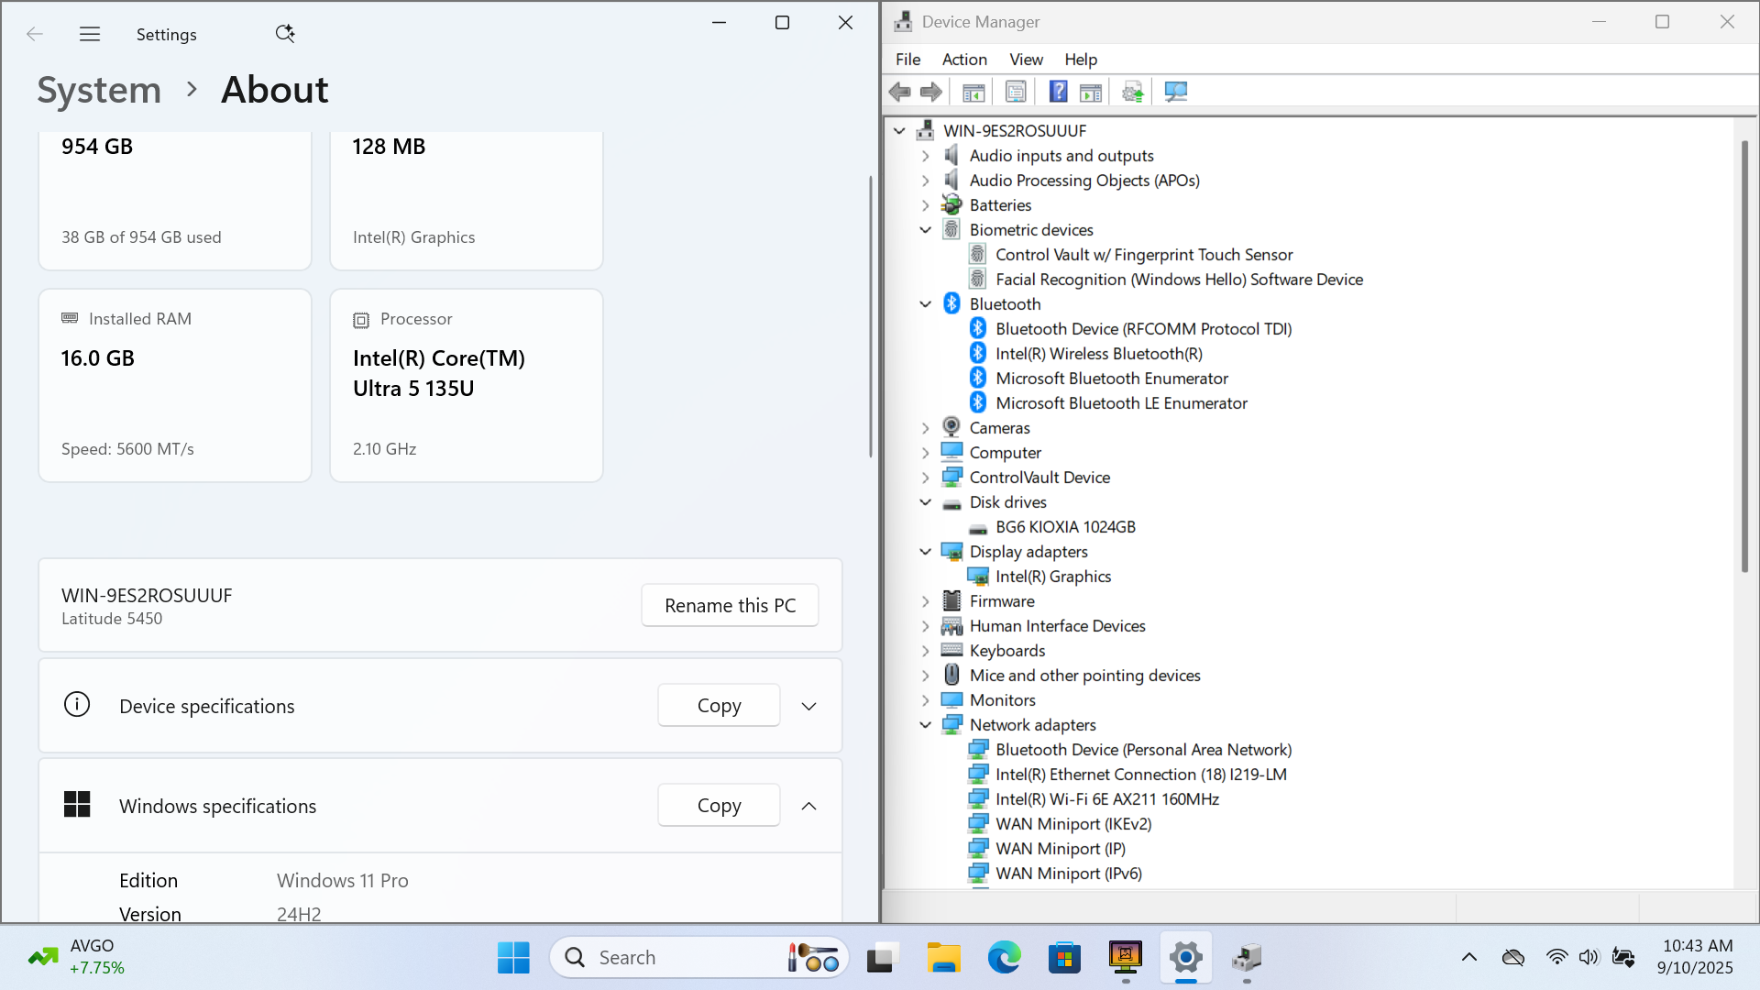This screenshot has height=990, width=1760.
Task: Expand the Batteries node
Action: click(926, 205)
